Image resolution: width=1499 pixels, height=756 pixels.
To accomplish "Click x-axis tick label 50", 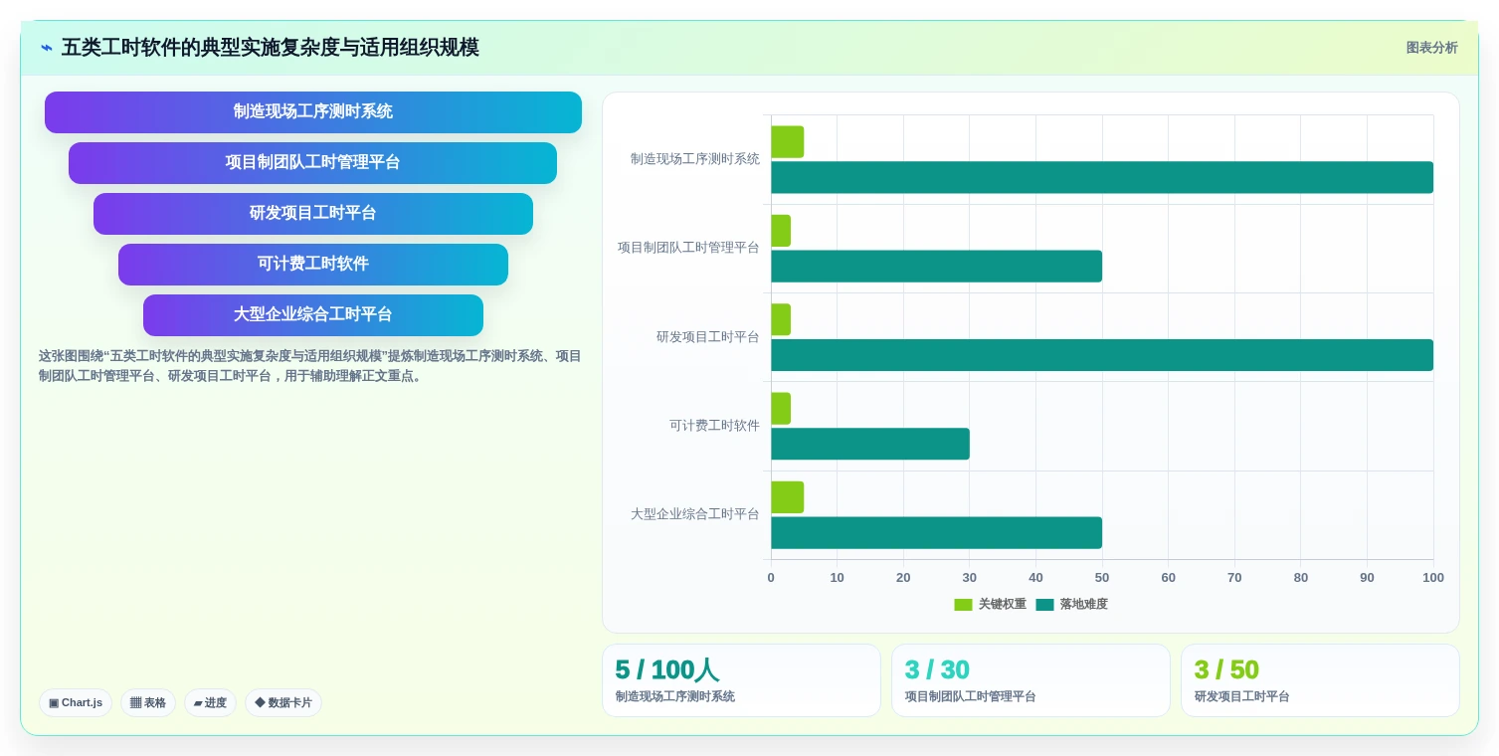I will [1102, 578].
